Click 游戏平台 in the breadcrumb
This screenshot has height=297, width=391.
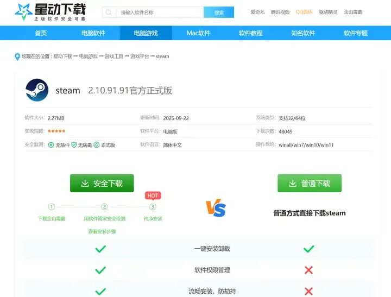pos(140,56)
